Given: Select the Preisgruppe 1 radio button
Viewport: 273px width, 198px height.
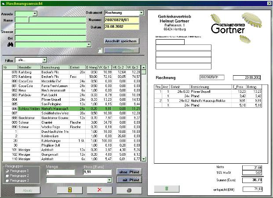Looking at the screenshot, I should coord(6,171).
